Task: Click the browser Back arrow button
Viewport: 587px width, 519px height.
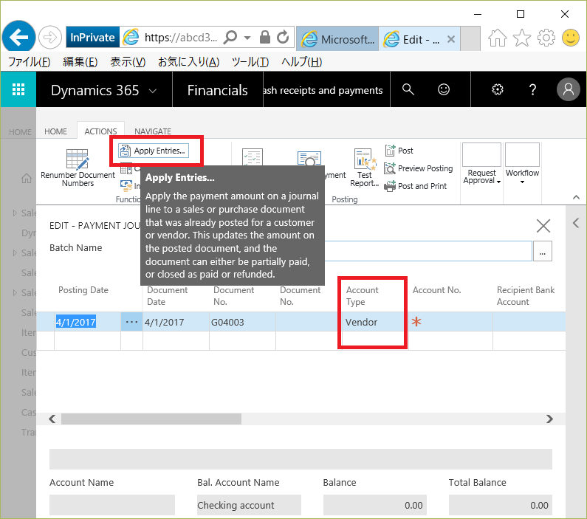Action: (x=18, y=37)
